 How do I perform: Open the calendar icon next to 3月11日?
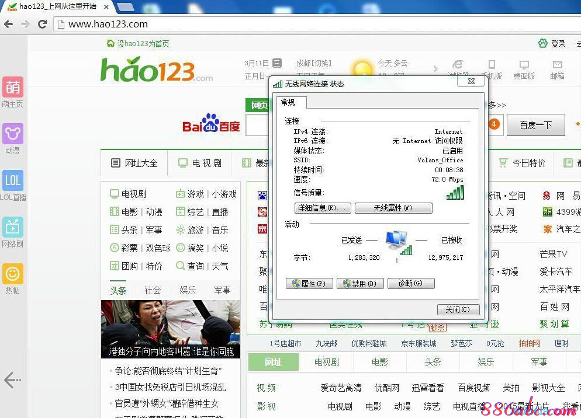277,63
